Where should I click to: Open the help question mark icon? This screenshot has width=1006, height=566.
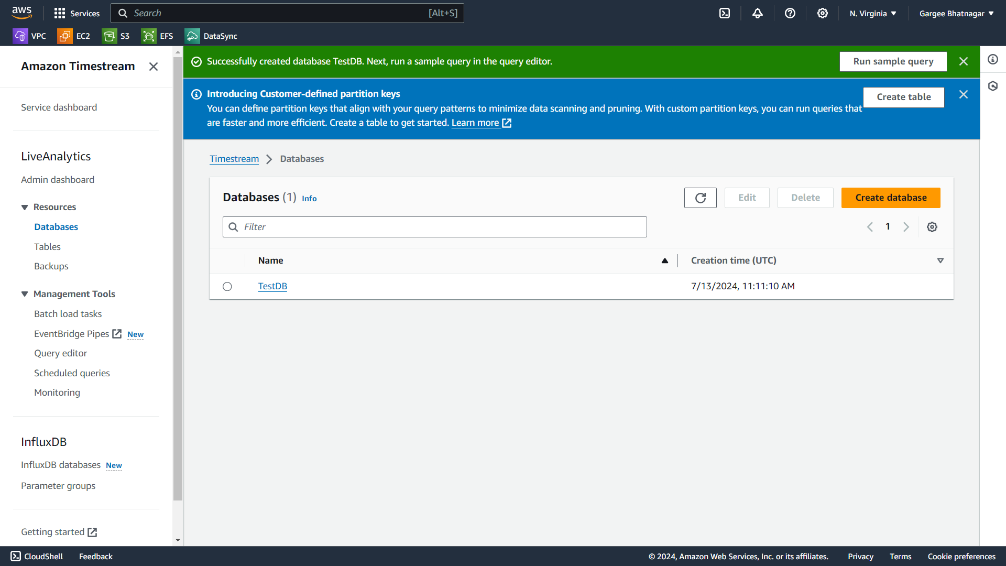pos(790,13)
